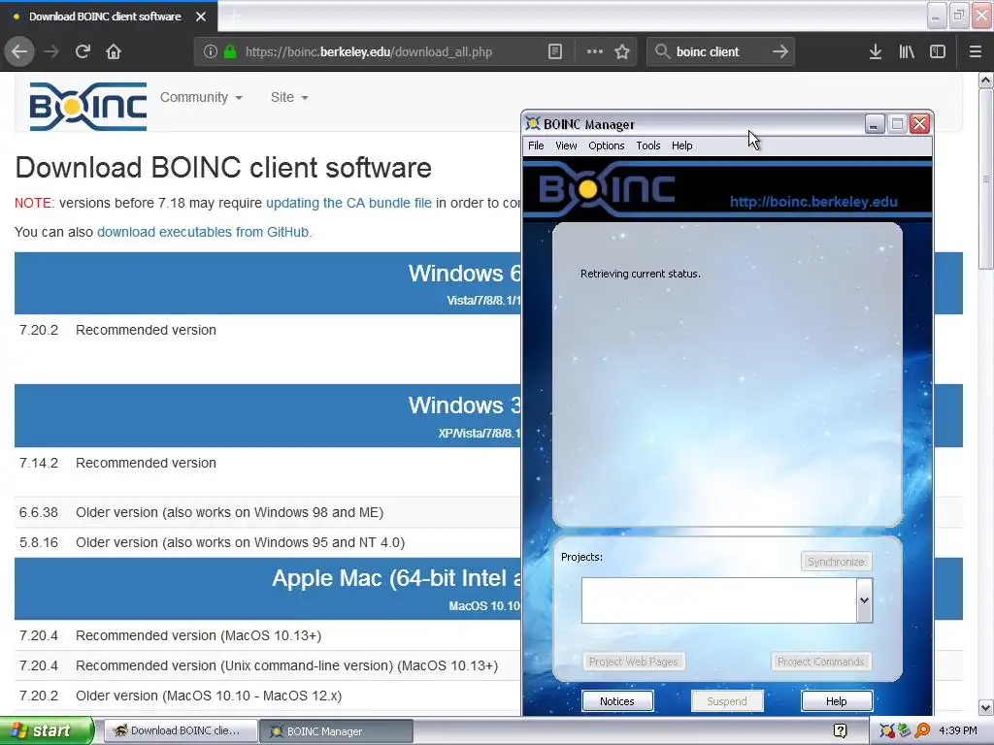This screenshot has height=745, width=994.
Task: Click the 7.20.4 Unix command-line version row
Action: (x=268, y=665)
